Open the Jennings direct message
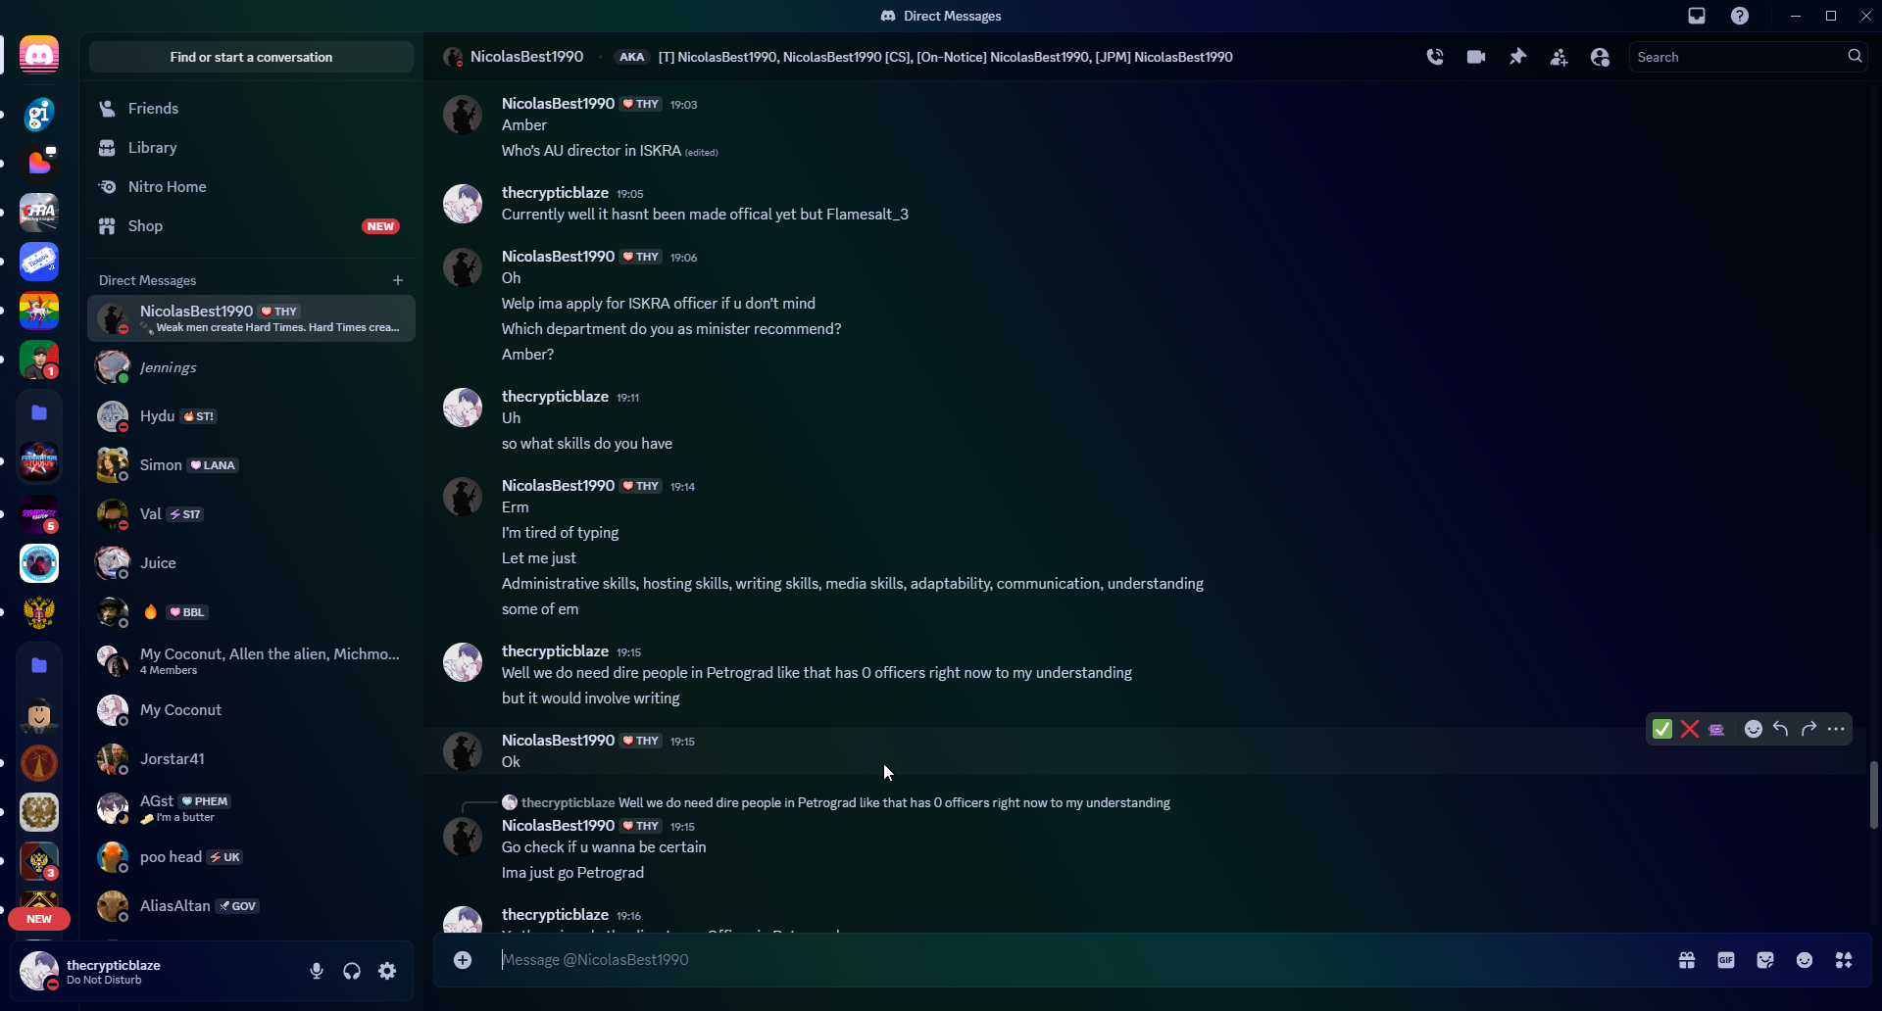The height and width of the screenshot is (1011, 1882). coord(252,367)
